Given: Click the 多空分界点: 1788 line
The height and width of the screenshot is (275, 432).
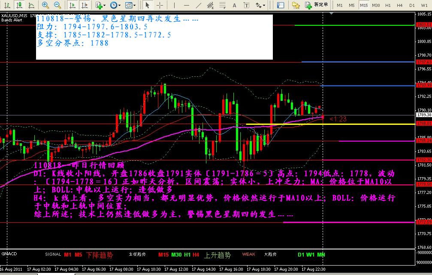Looking at the screenshot, I should [x=73, y=43].
